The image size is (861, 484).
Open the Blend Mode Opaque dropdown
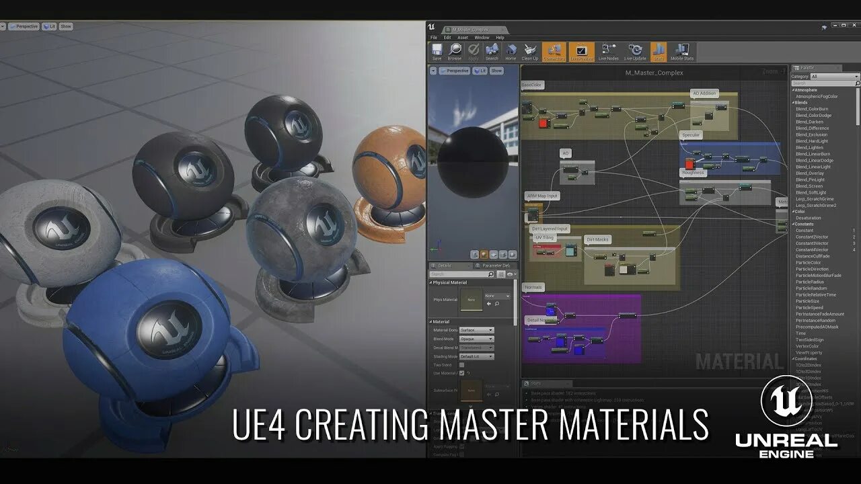coord(477,339)
